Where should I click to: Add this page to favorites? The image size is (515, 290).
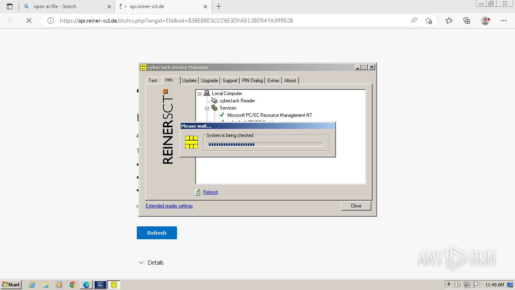pyautogui.click(x=428, y=21)
